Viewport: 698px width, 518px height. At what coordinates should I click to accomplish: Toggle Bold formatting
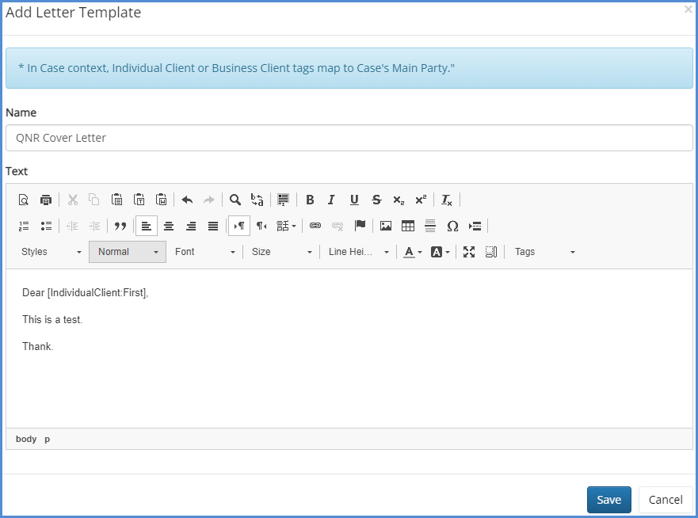point(310,200)
